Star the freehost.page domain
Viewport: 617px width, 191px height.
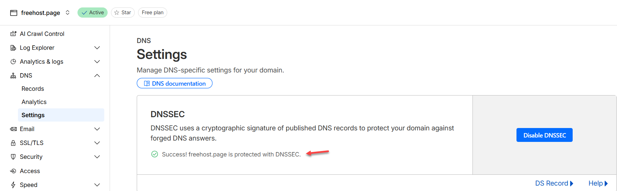(x=123, y=13)
